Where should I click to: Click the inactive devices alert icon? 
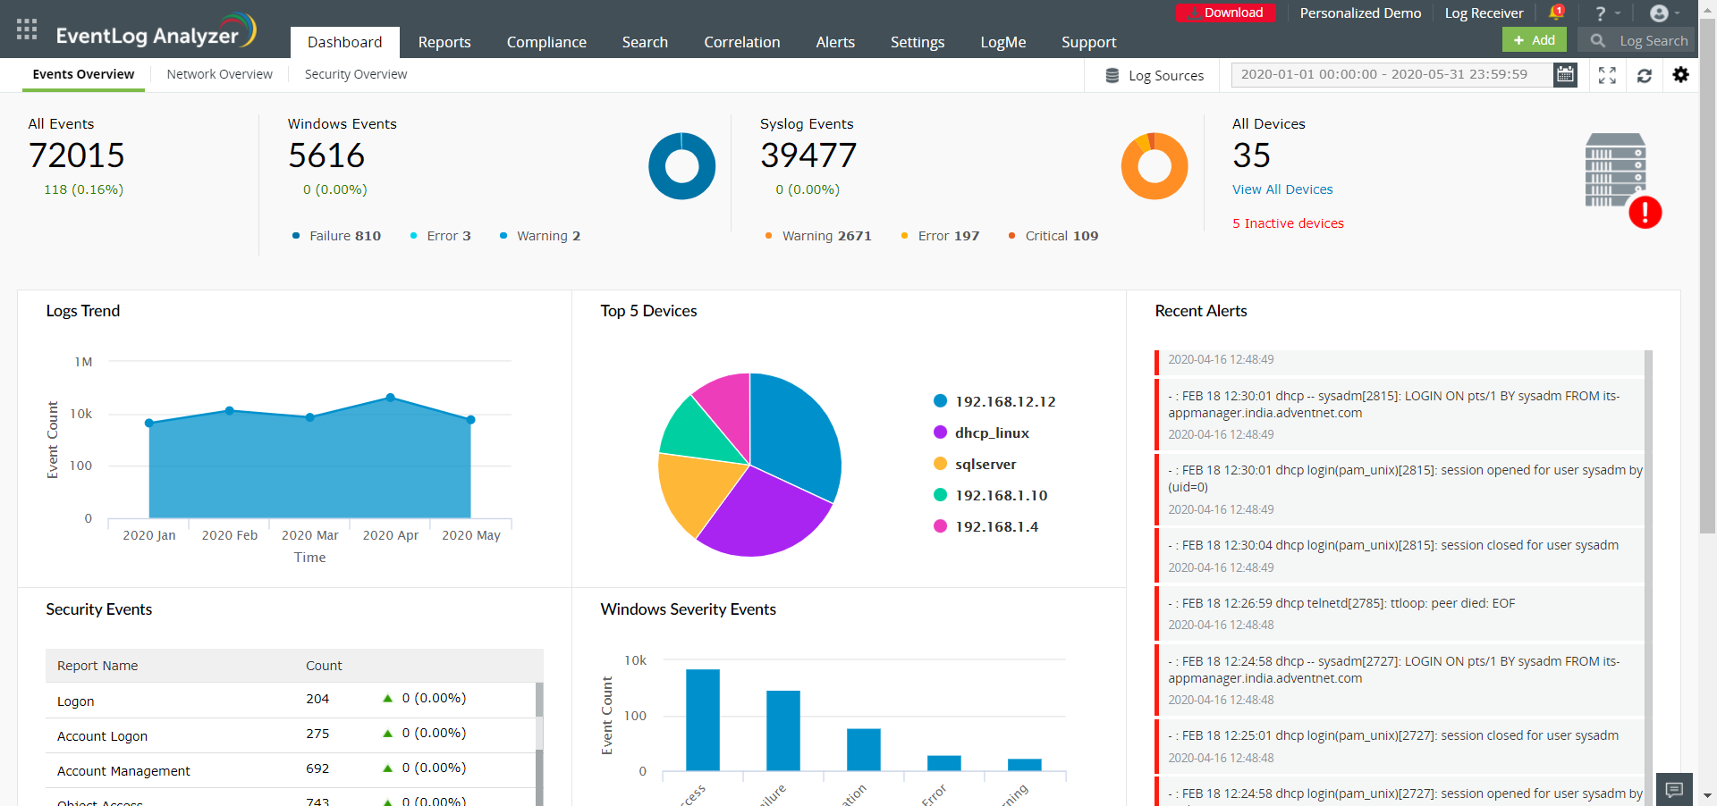pyautogui.click(x=1645, y=213)
